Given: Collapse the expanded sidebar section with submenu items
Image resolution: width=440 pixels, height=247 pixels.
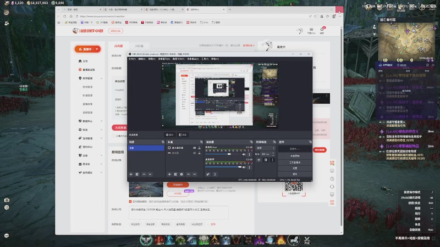Looking at the screenshot, I should tap(101, 78).
